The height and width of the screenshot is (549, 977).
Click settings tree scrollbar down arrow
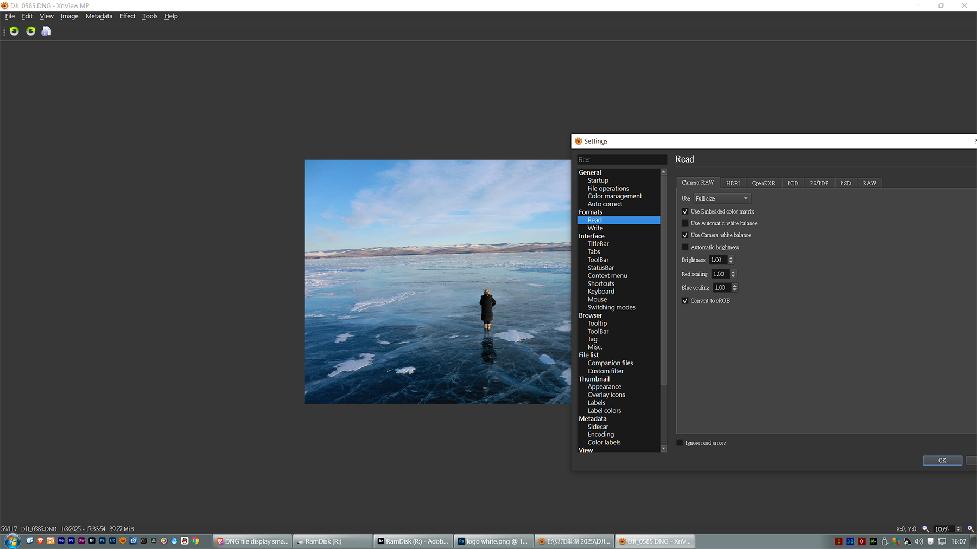coord(663,449)
